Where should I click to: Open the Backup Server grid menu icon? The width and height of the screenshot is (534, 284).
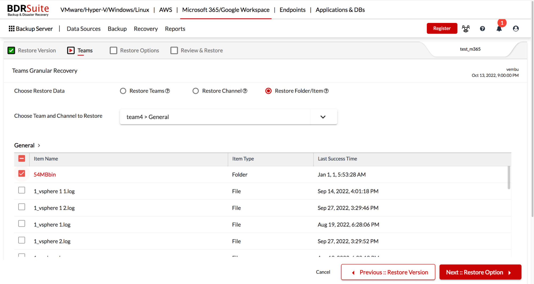tap(11, 29)
